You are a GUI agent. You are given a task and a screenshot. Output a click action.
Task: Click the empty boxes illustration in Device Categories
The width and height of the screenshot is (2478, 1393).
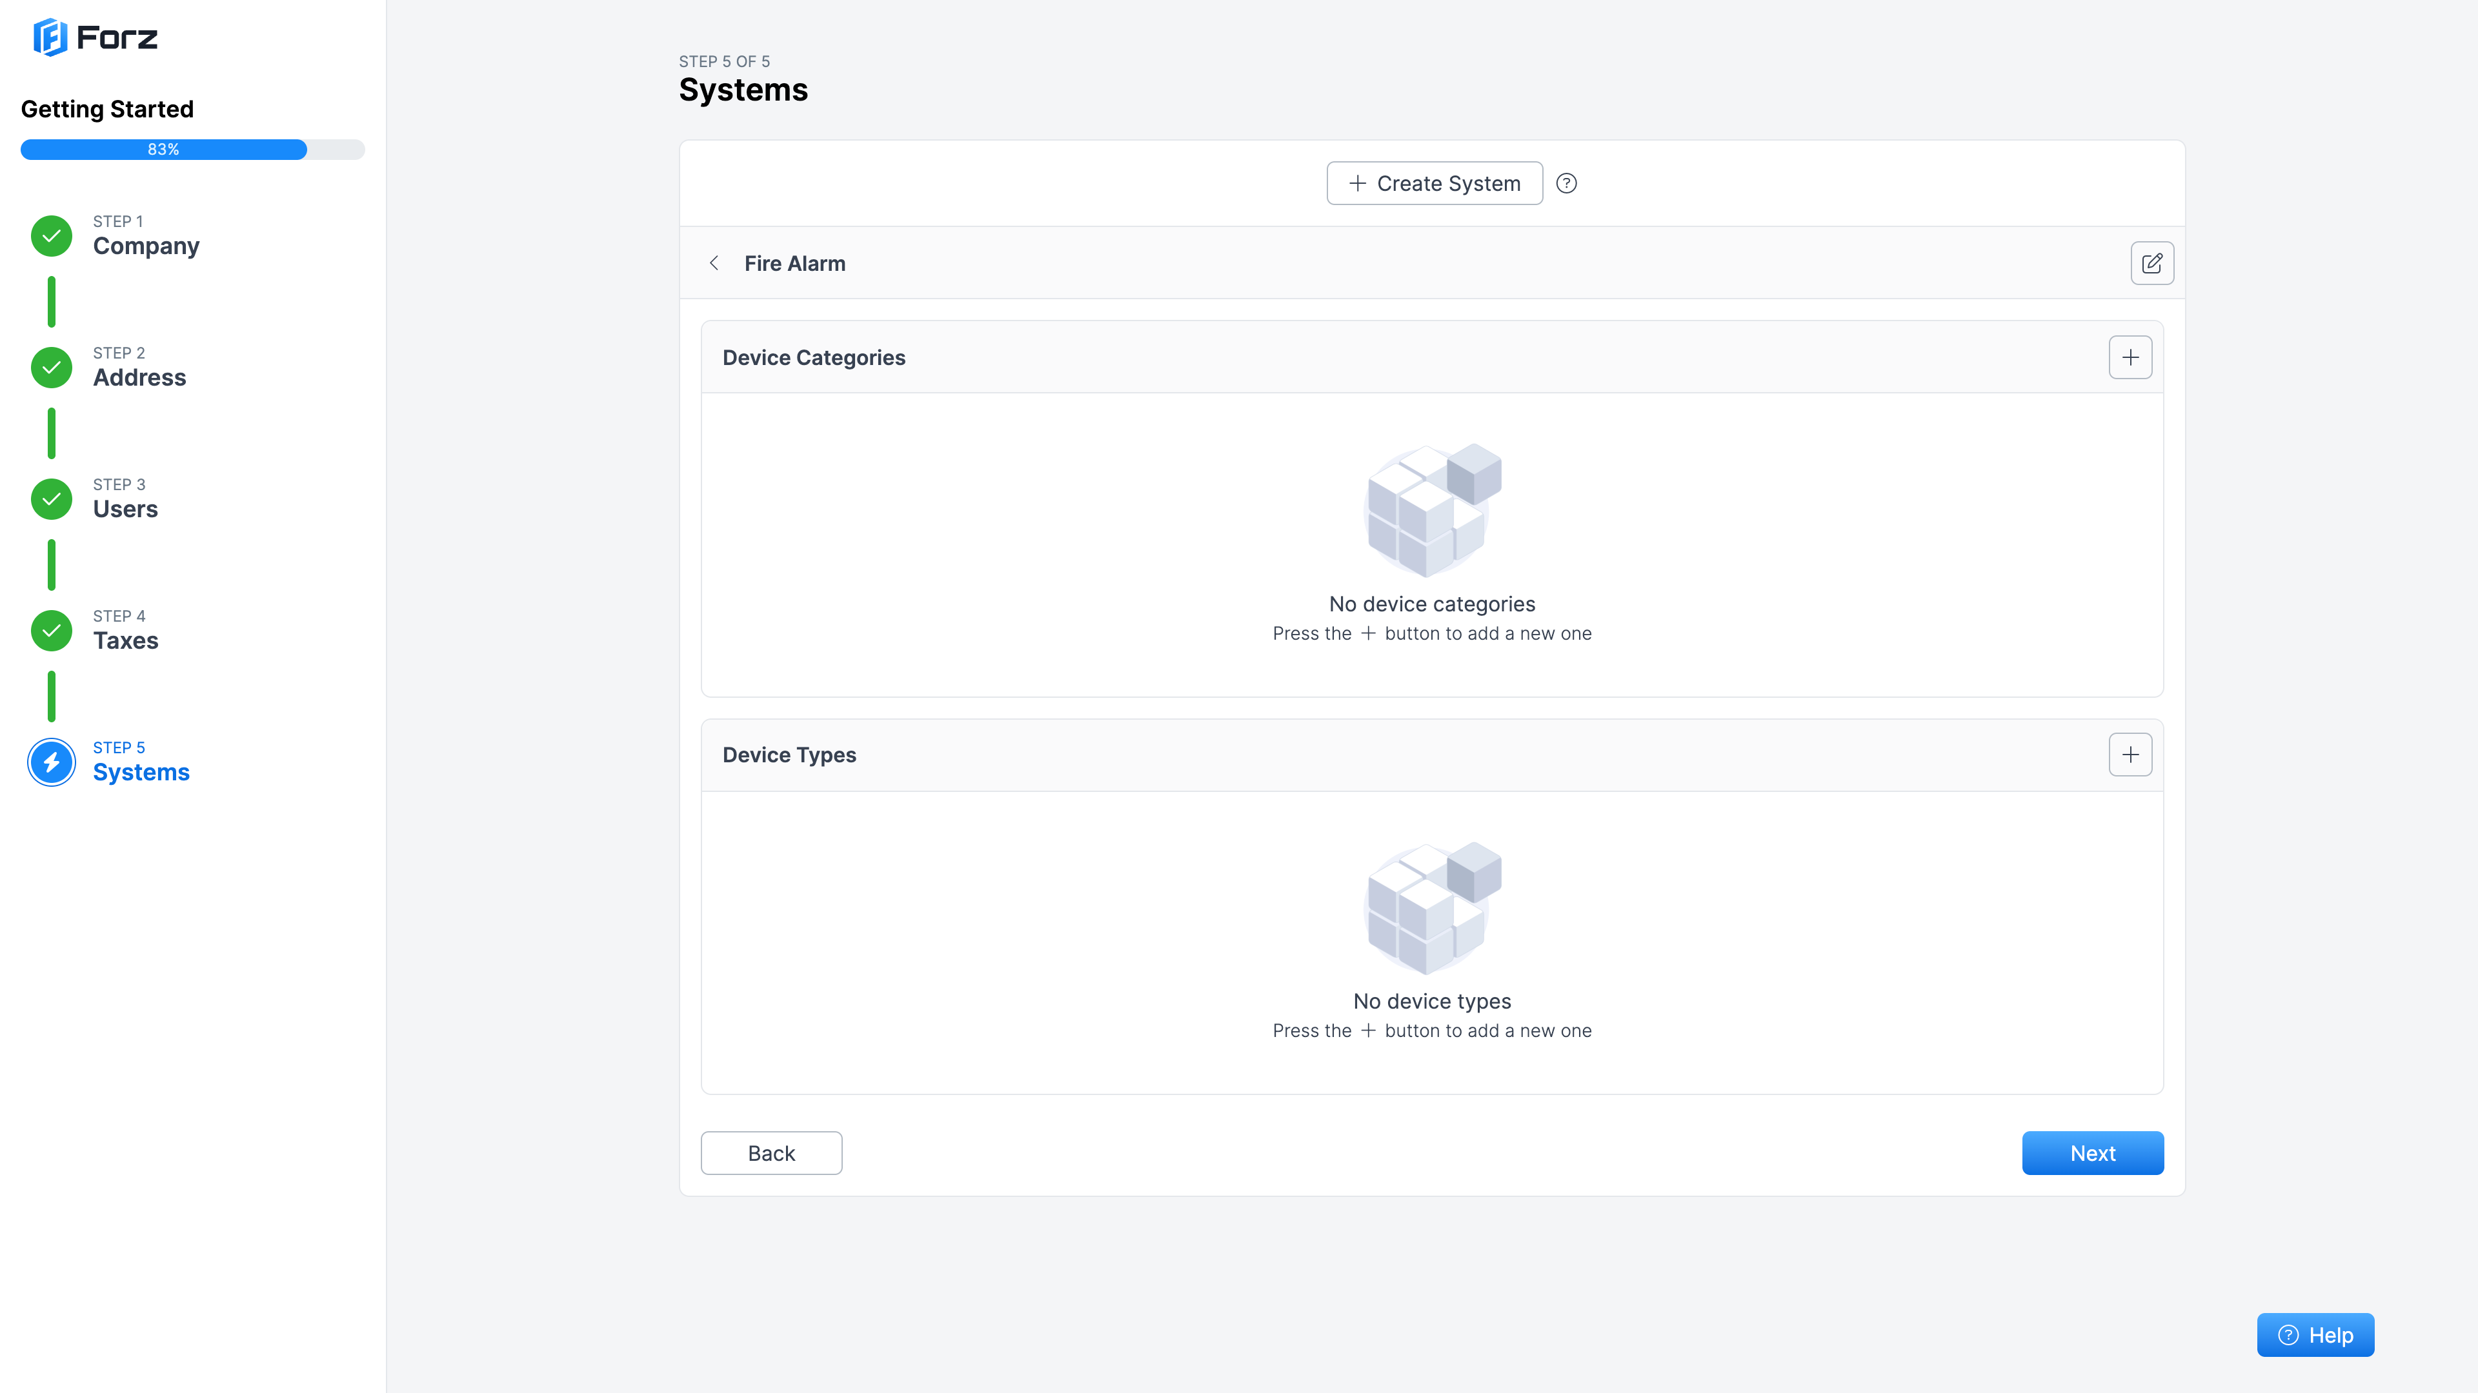click(x=1431, y=509)
